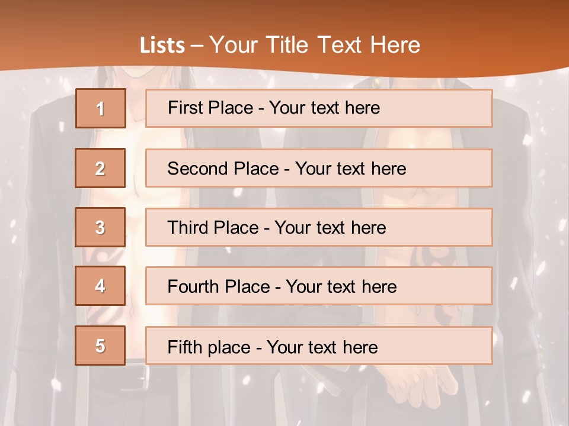Viewport: 569px width, 426px height.
Task: Click the number 1 box
Action: point(100,108)
